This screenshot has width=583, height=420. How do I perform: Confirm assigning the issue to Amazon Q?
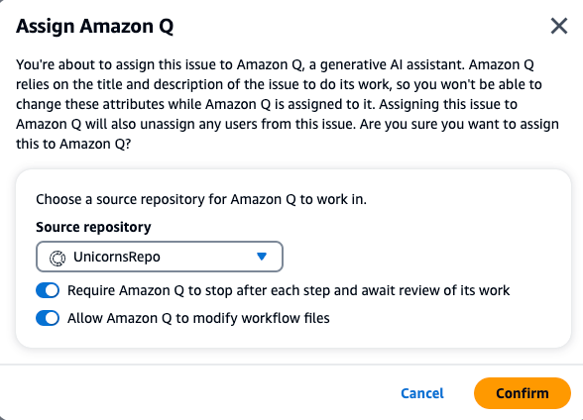point(522,393)
